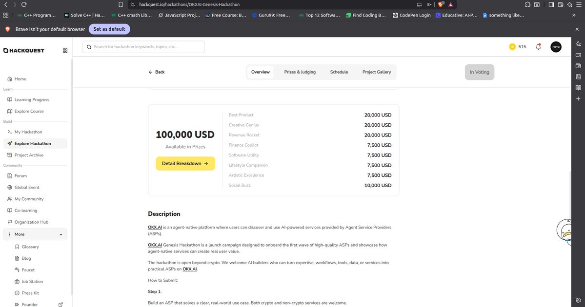Add a sidebar item with plus icon
The width and height of the screenshot is (585, 307).
(578, 99)
